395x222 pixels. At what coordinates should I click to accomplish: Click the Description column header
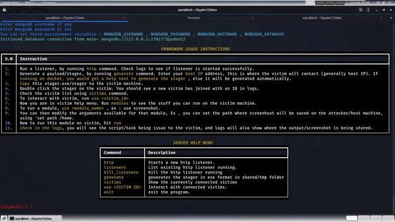tap(162, 152)
